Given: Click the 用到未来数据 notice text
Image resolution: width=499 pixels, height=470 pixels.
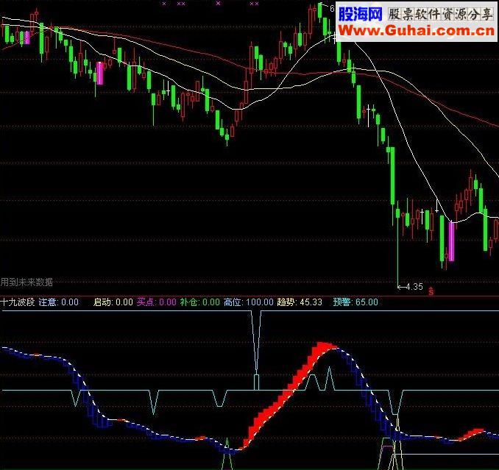Looking at the screenshot, I should (x=26, y=282).
